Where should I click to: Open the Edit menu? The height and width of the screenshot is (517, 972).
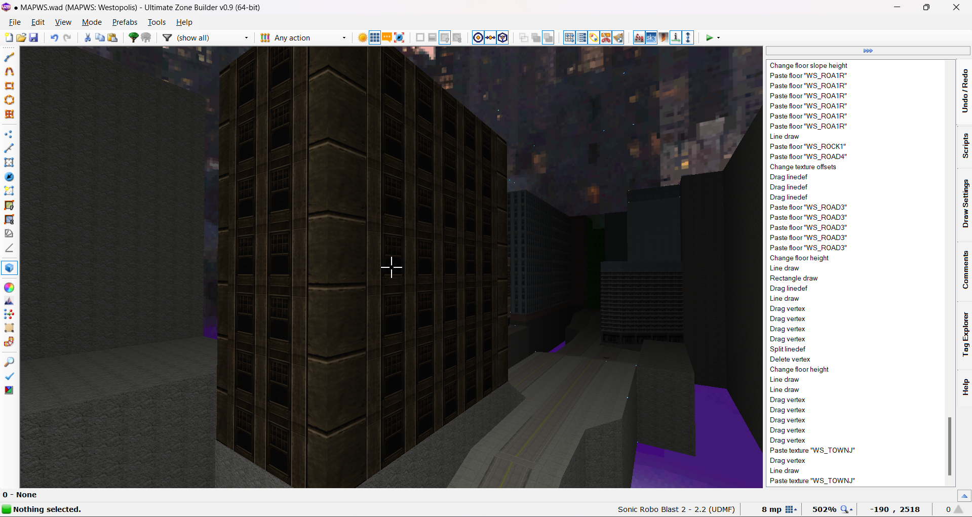click(x=38, y=22)
